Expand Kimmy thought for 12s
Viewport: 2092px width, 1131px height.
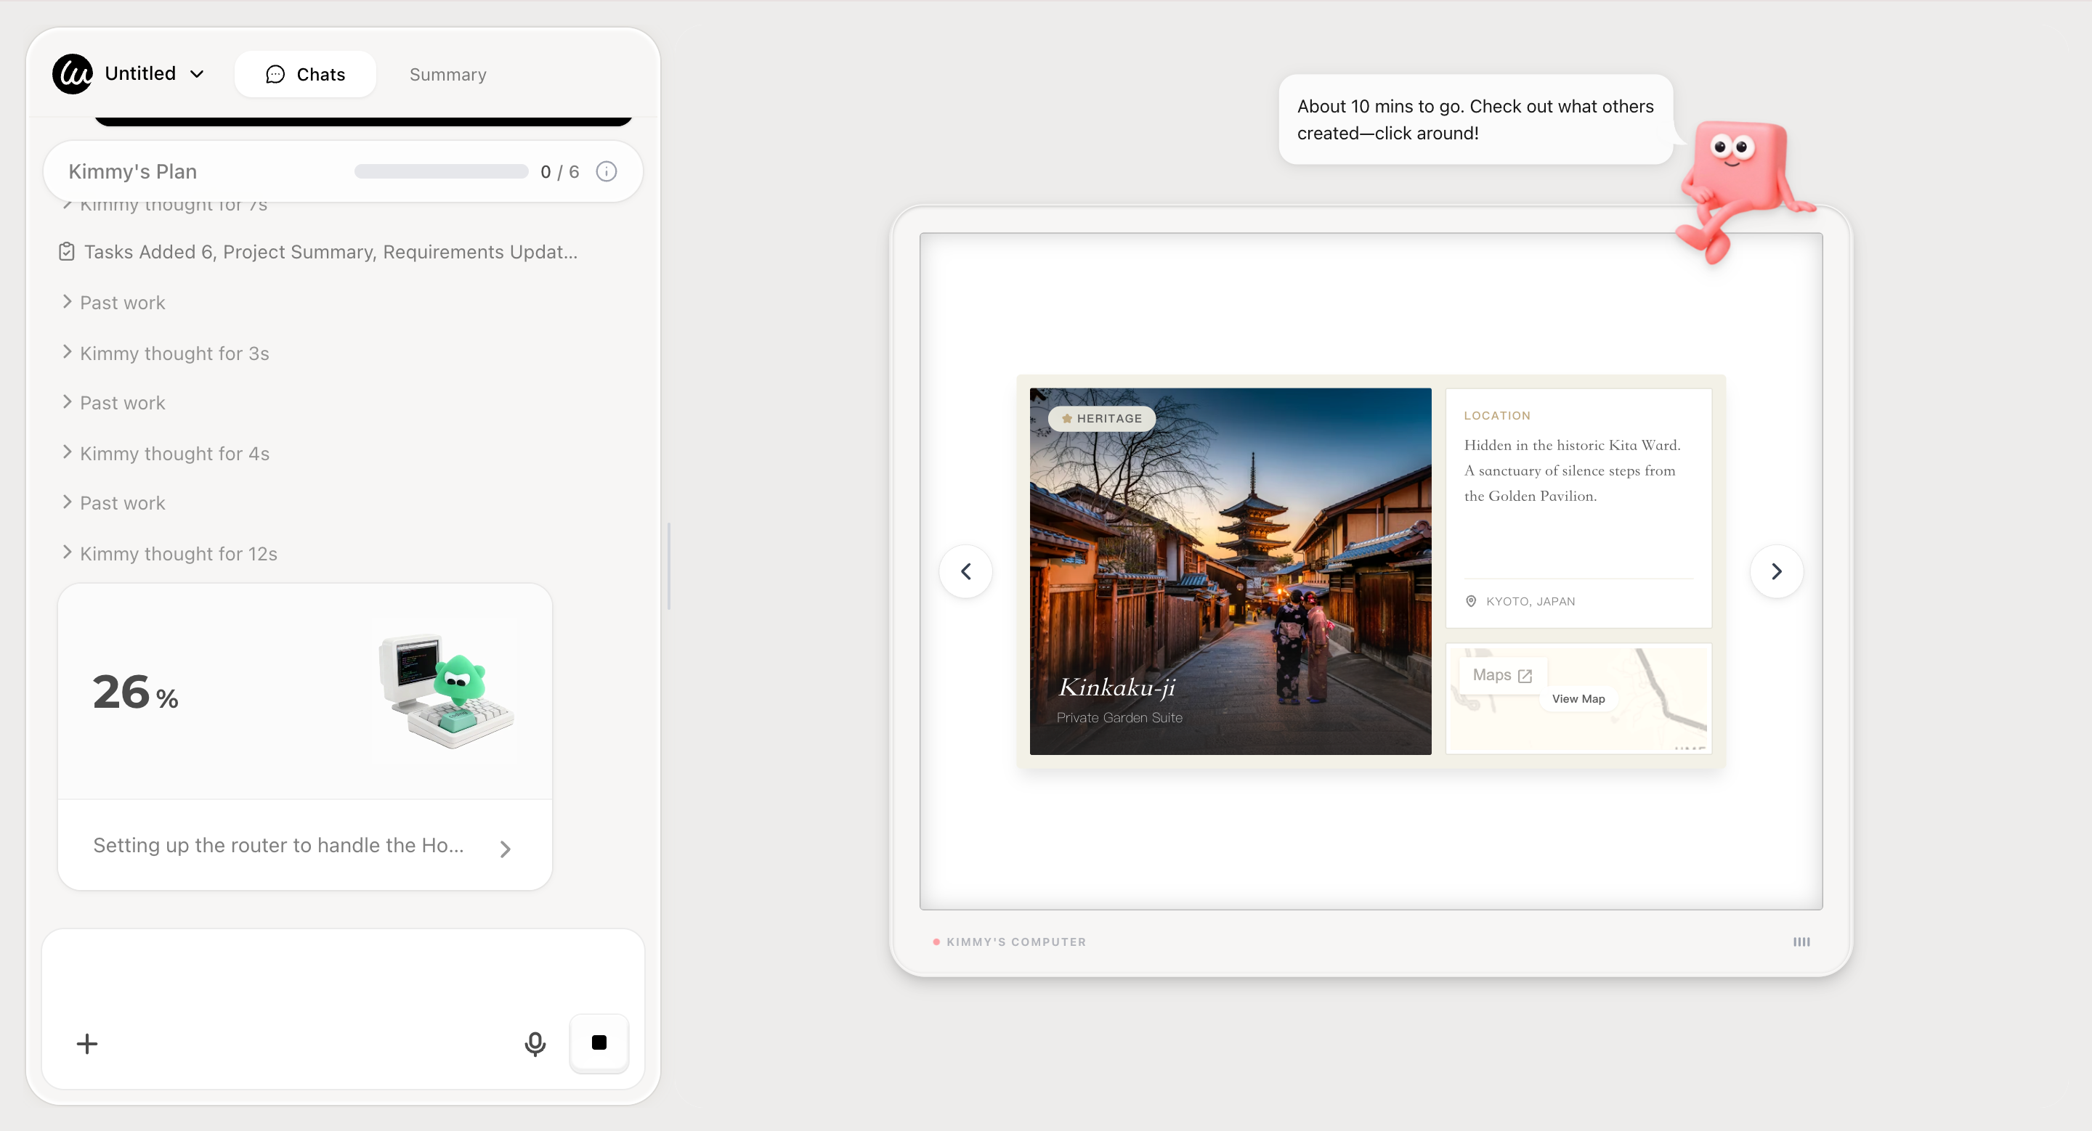click(178, 553)
